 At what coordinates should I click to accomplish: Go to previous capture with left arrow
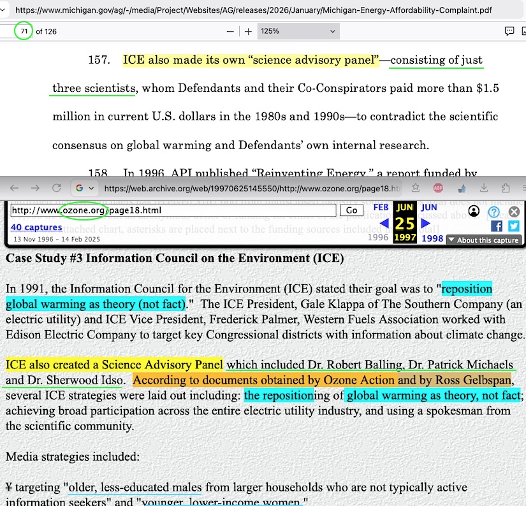point(384,223)
